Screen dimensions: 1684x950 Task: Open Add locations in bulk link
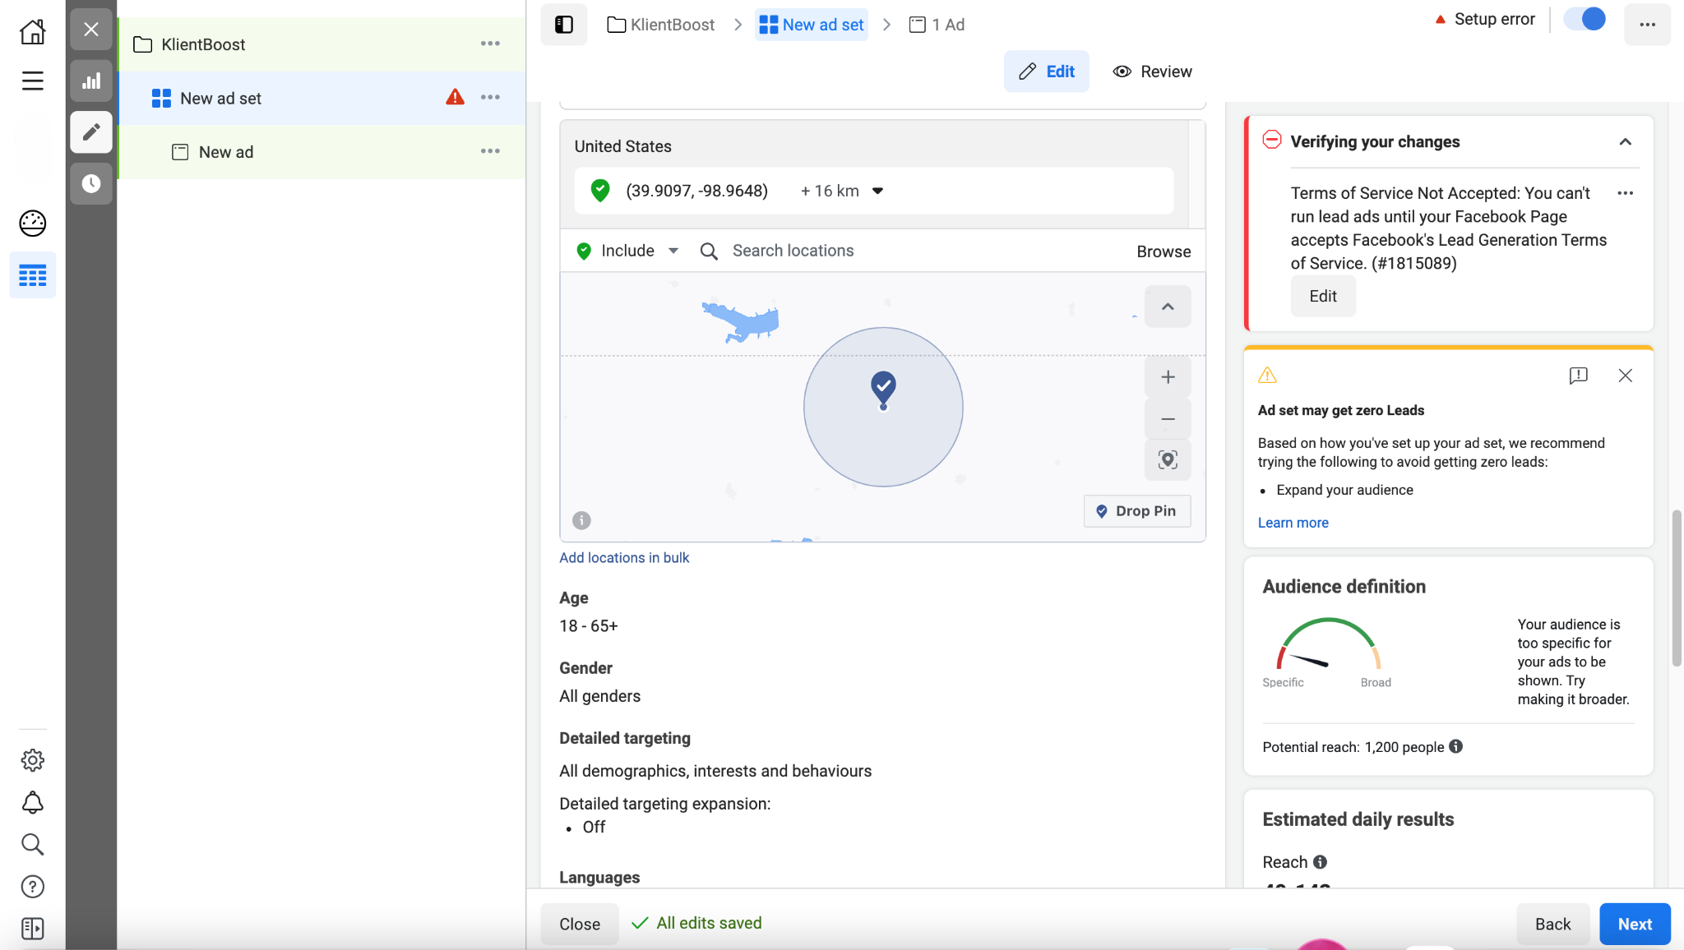coord(624,557)
